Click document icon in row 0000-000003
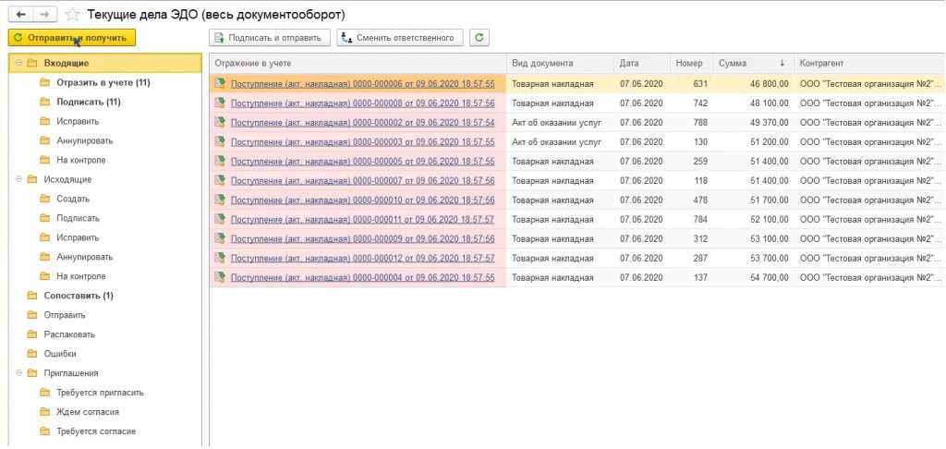 (220, 141)
